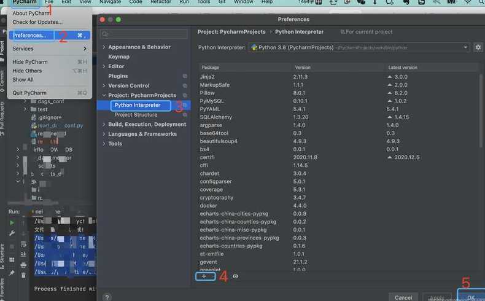Select Keymap in settings list

coord(118,57)
